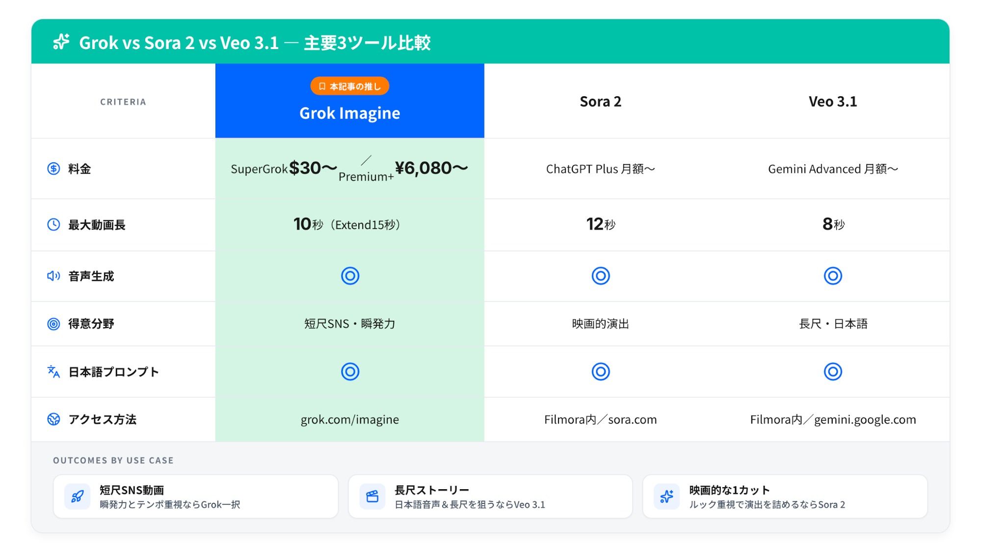Click the 最大動画長 row label
This screenshot has width=981, height=552.
tap(97, 225)
